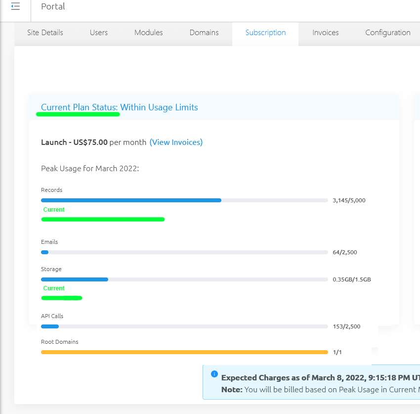Click the API Calls usage bar

pyautogui.click(x=184, y=326)
